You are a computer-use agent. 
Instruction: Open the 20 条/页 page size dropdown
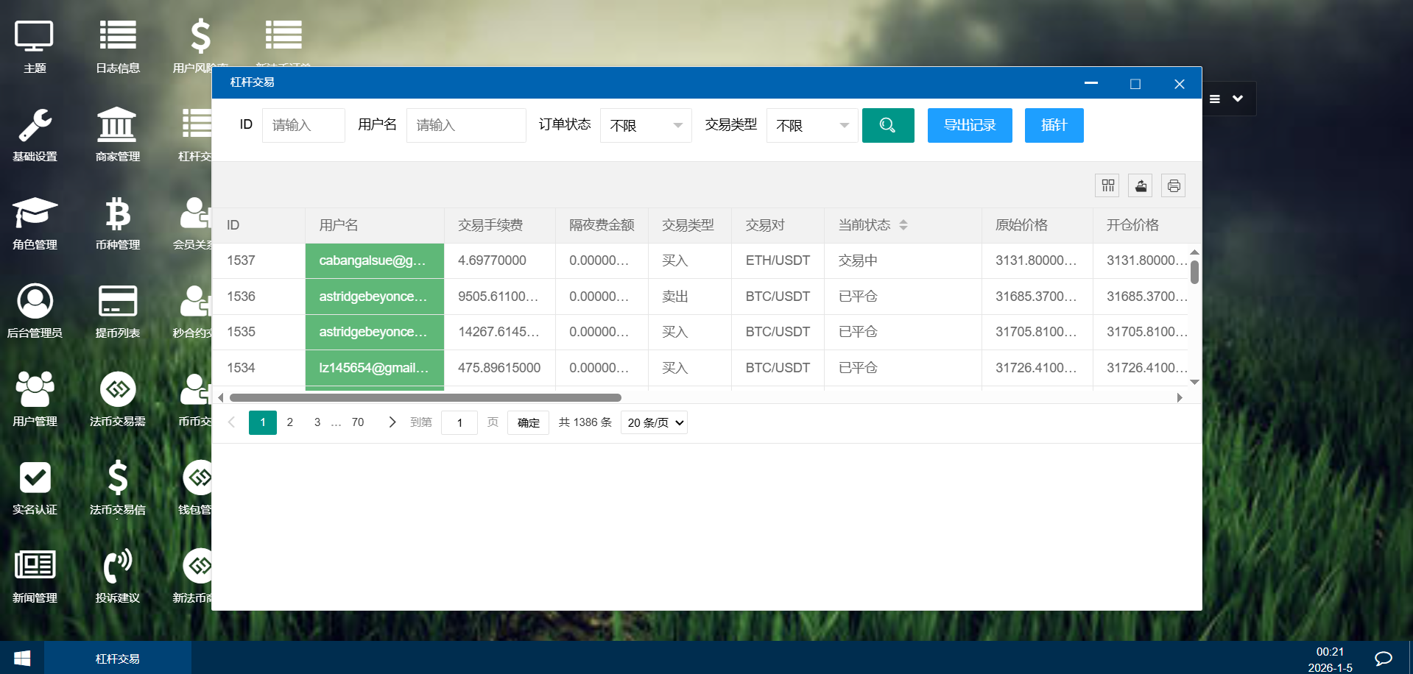coord(654,422)
